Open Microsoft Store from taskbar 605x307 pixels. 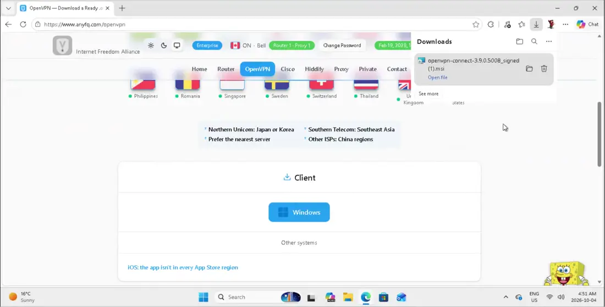[383, 297]
